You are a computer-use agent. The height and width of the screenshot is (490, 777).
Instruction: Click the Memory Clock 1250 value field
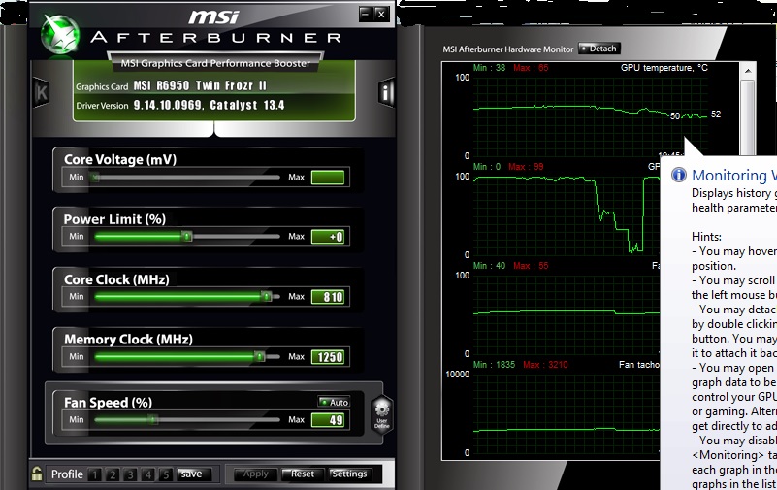(328, 357)
